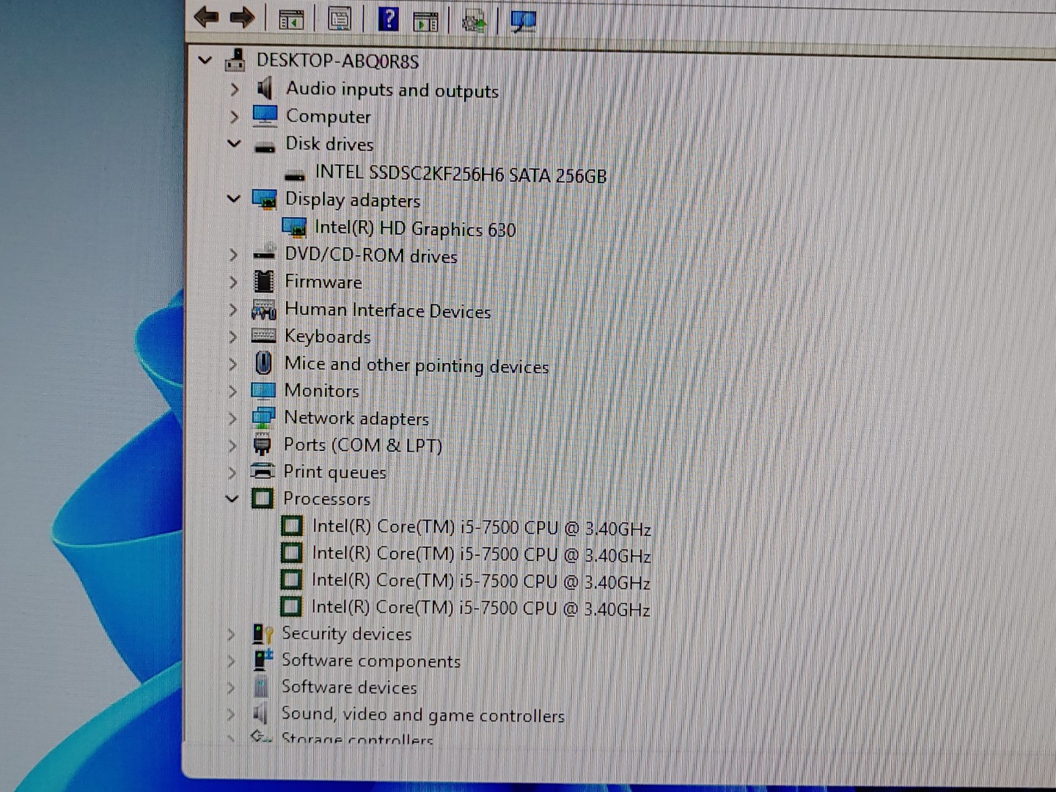The width and height of the screenshot is (1056, 792).
Task: Open Help with the blue question mark icon
Action: pyautogui.click(x=388, y=18)
